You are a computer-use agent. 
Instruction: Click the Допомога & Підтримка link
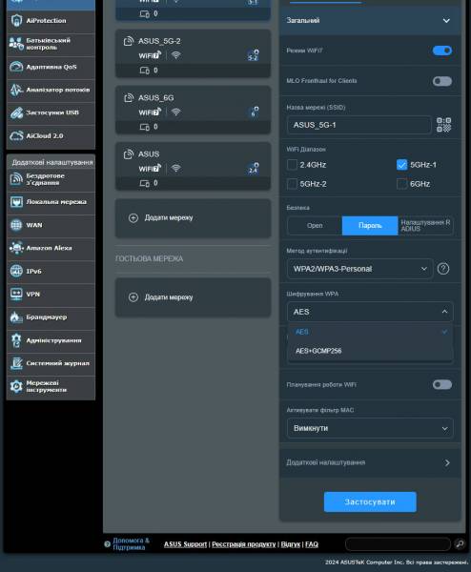coord(131,544)
